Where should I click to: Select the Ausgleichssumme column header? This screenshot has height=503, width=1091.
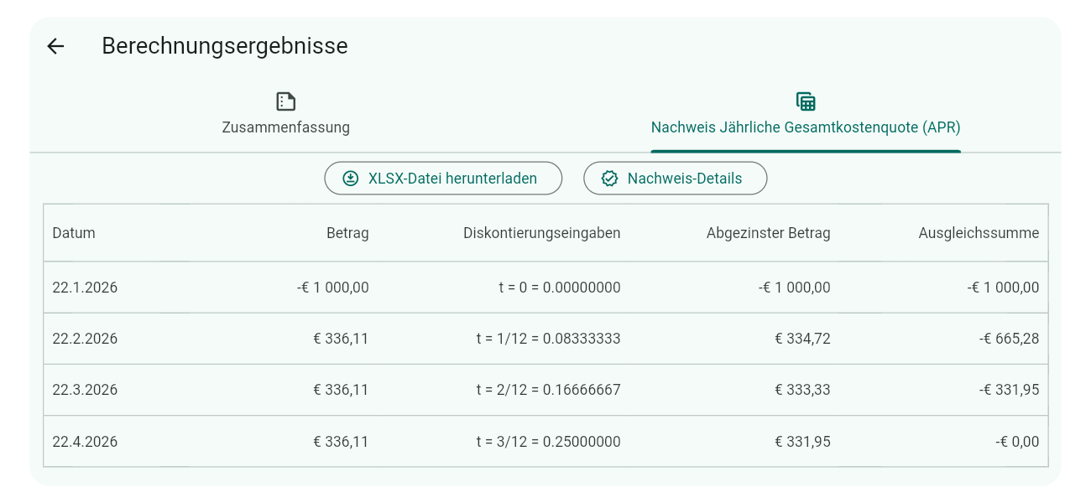pyautogui.click(x=979, y=233)
